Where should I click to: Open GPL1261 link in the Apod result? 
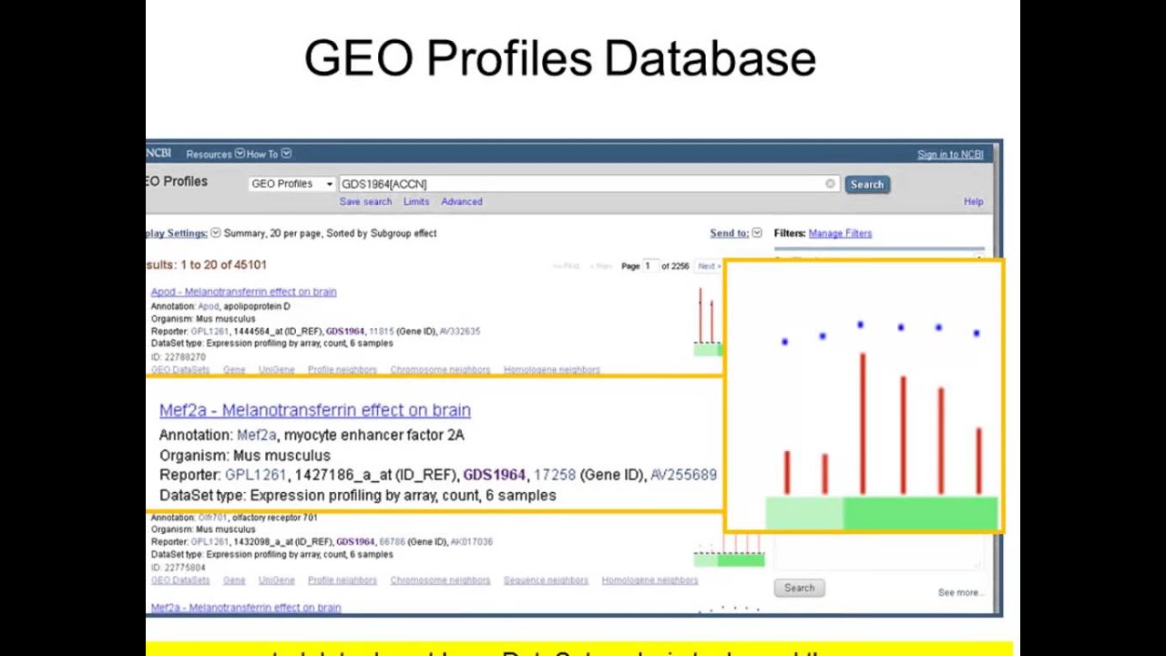pyautogui.click(x=210, y=332)
